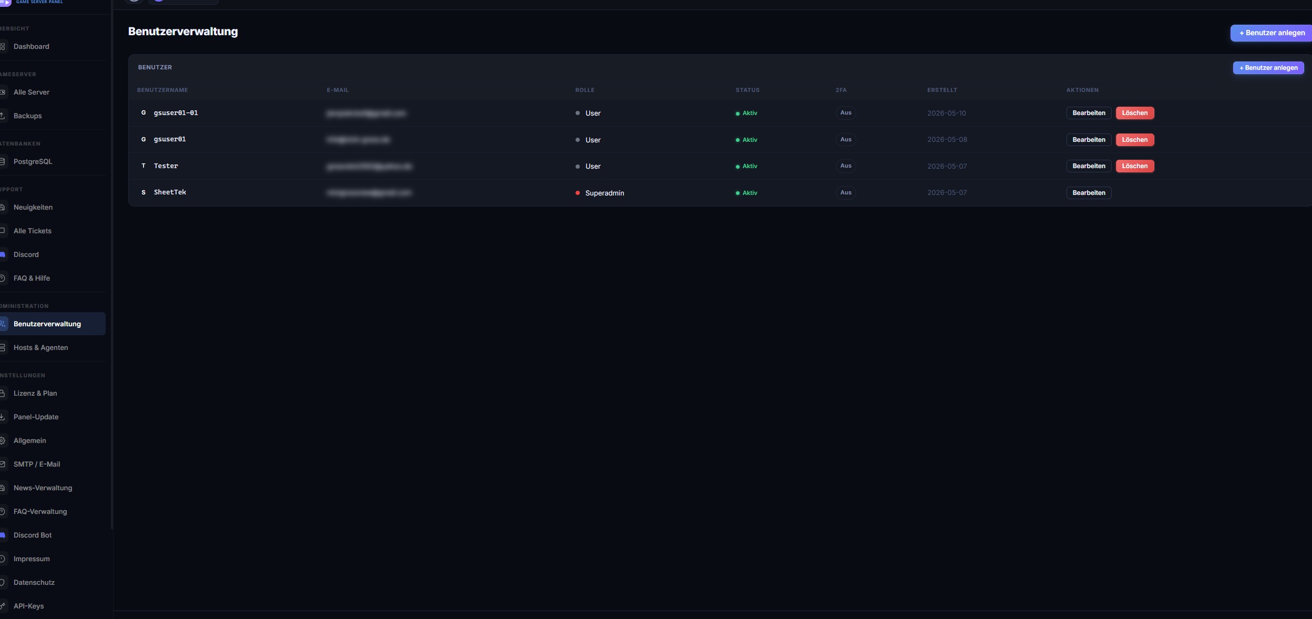The width and height of the screenshot is (1312, 619).
Task: Delete user gsuser01 with Löschen
Action: click(x=1135, y=140)
